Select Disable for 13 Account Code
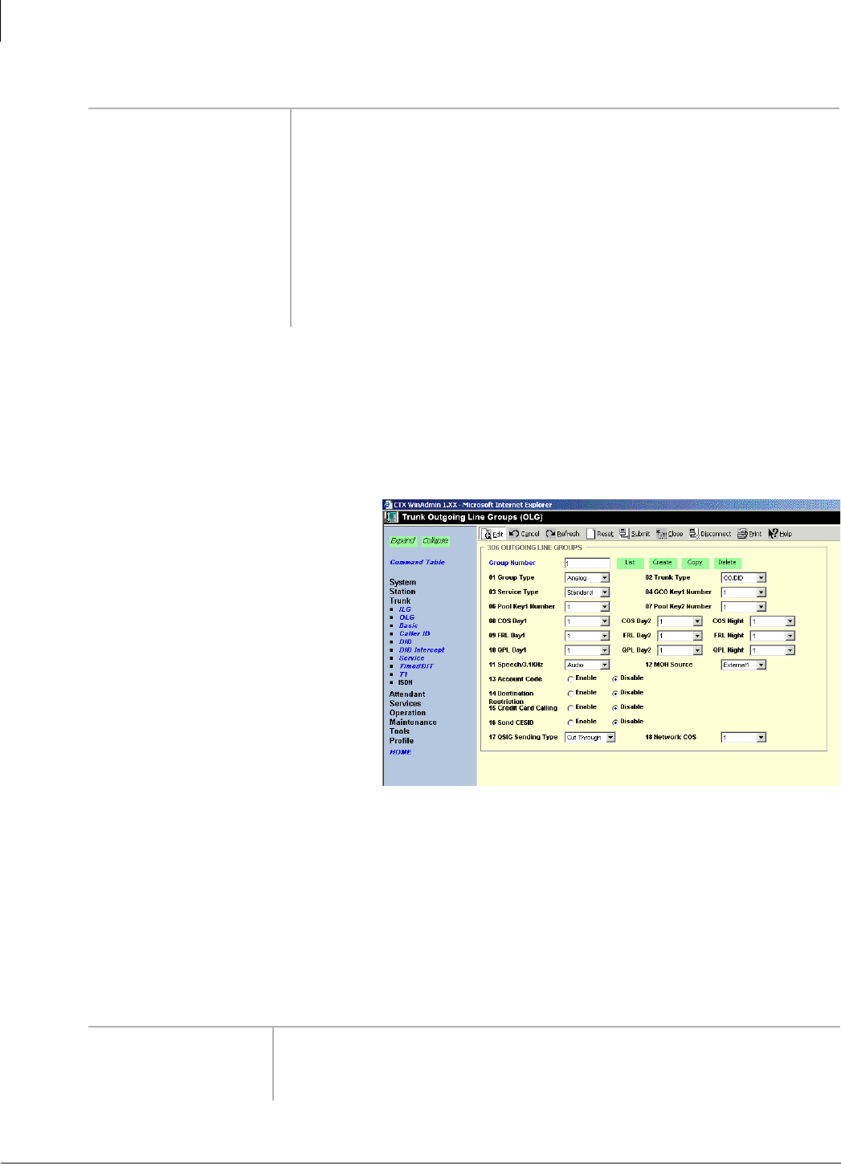 tap(615, 679)
